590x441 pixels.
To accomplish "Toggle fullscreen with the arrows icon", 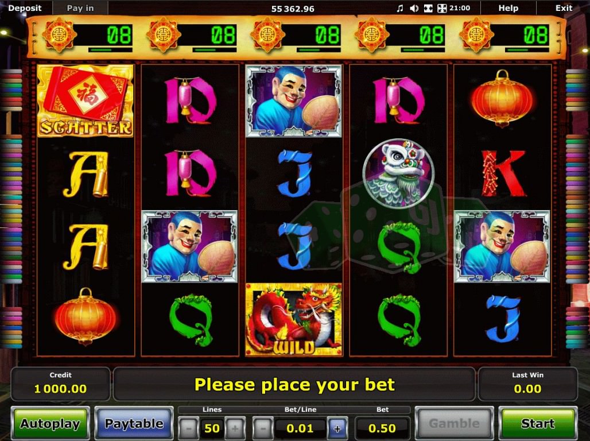I will click(442, 8).
